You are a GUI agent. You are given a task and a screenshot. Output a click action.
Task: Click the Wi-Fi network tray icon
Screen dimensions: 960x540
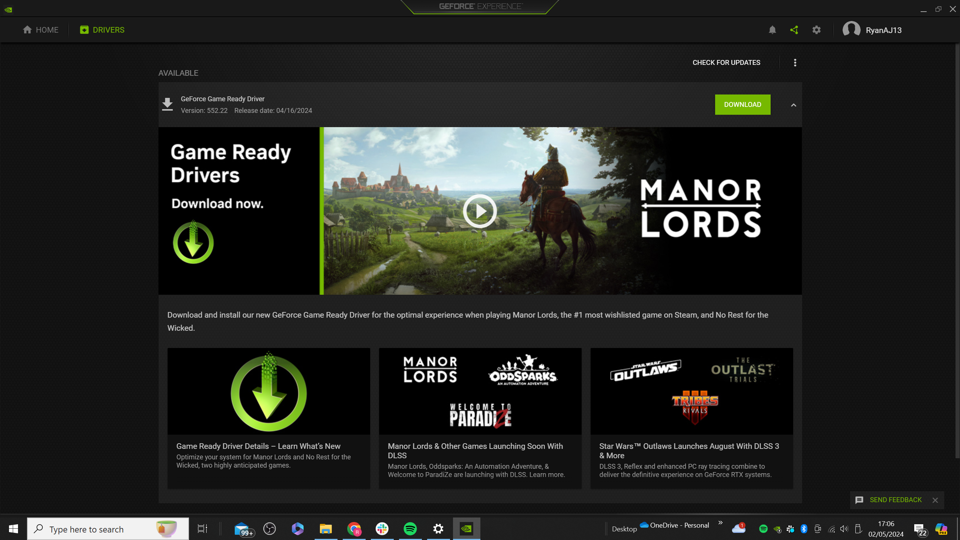(831, 529)
